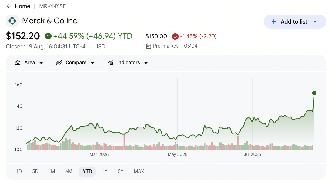Click the Add to list button
This screenshot has height=184, width=334.
[x=295, y=21]
